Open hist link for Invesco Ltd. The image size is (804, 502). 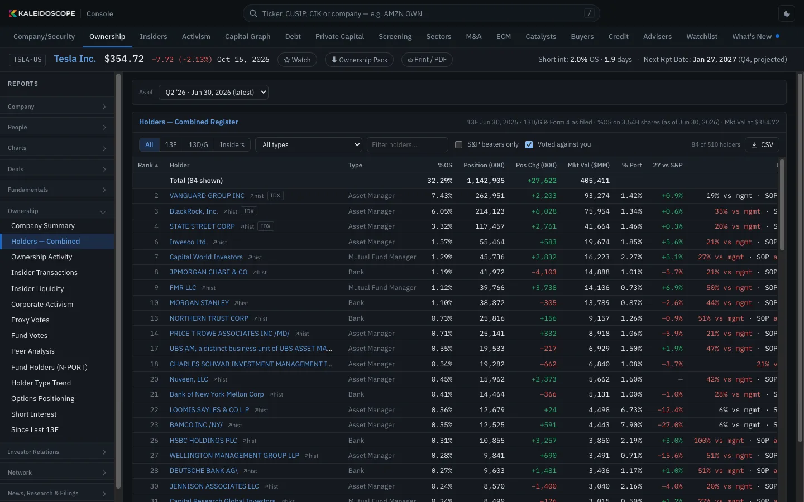click(220, 242)
